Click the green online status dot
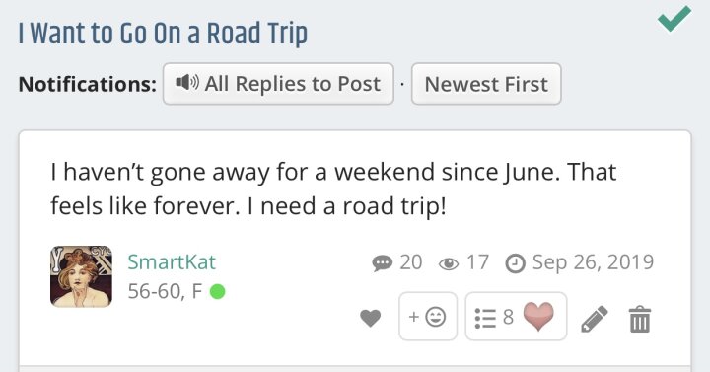The width and height of the screenshot is (710, 372). click(217, 291)
